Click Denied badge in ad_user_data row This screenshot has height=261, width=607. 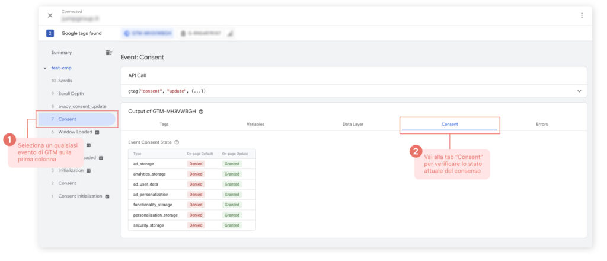pos(196,184)
